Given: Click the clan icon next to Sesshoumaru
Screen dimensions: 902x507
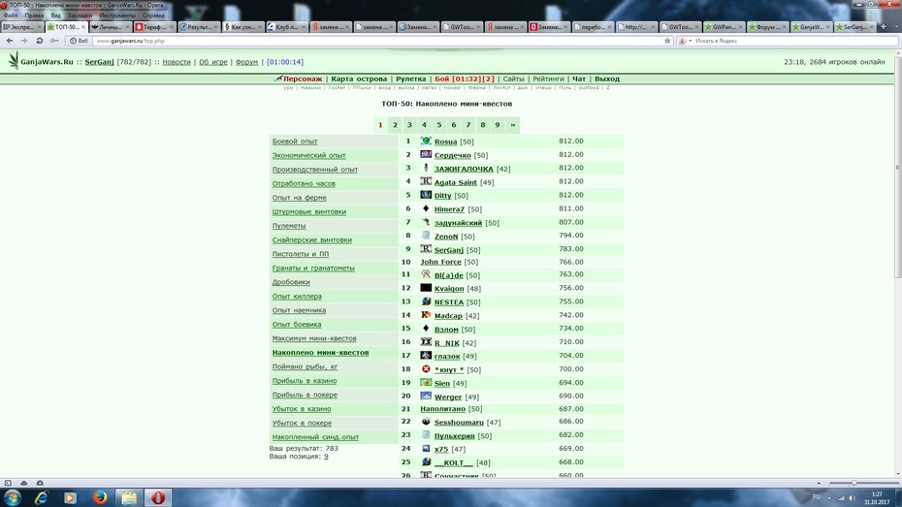Looking at the screenshot, I should [426, 422].
